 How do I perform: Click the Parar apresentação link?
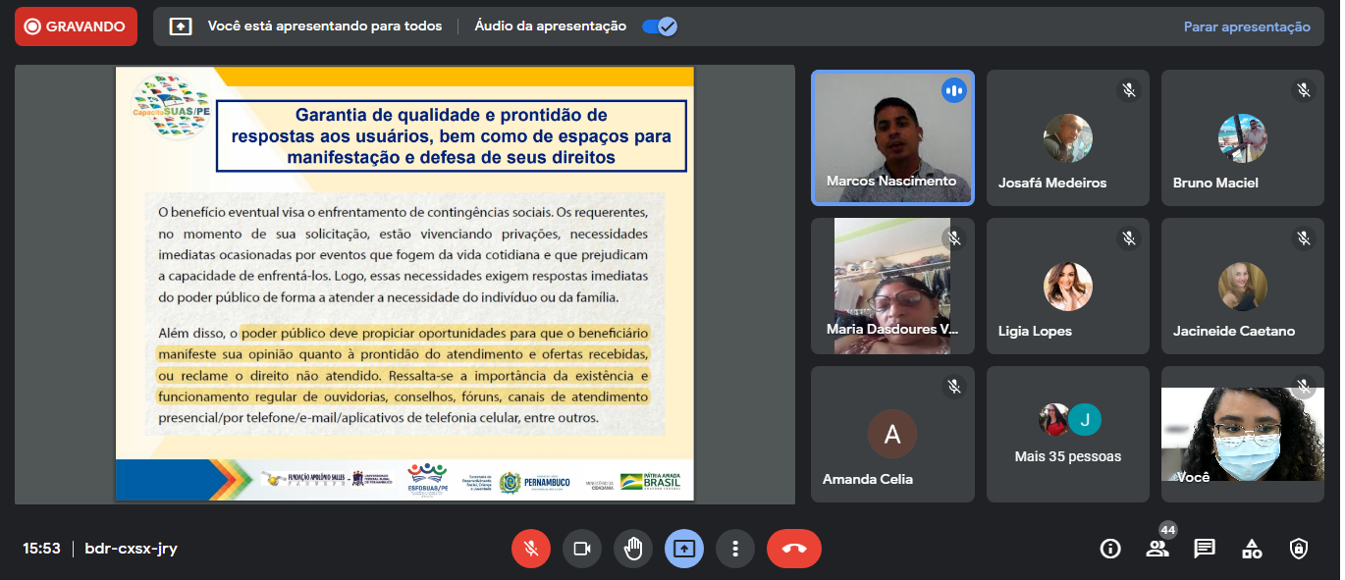pyautogui.click(x=1247, y=26)
